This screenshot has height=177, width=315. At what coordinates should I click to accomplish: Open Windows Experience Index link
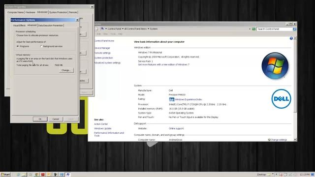click(x=189, y=99)
